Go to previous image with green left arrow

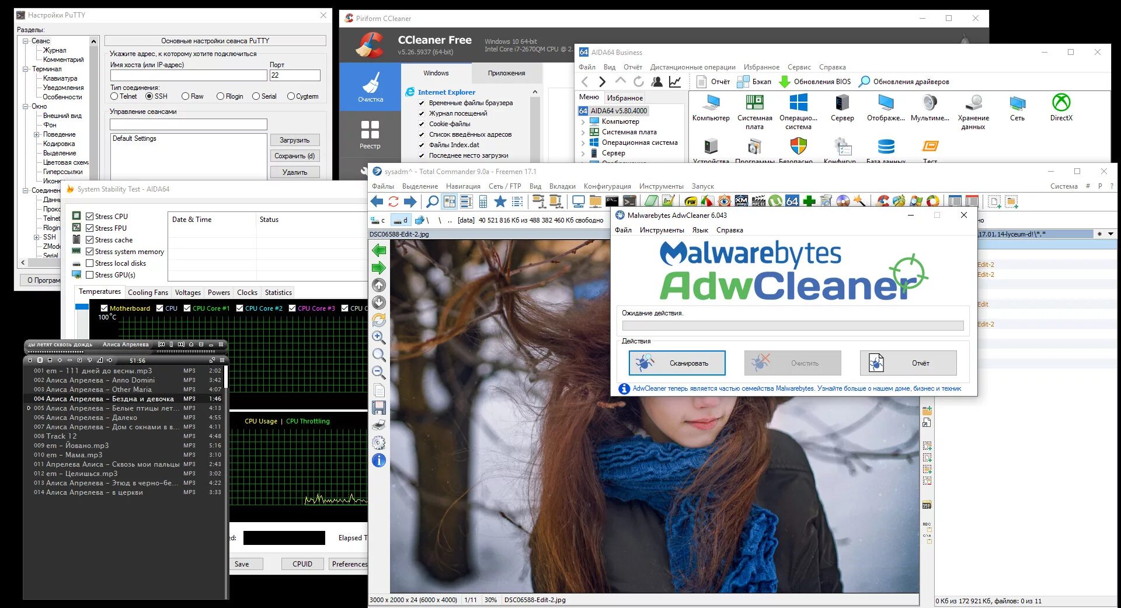point(379,251)
